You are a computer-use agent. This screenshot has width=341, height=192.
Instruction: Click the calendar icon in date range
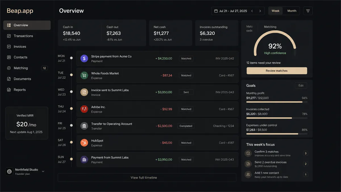[x=216, y=11]
